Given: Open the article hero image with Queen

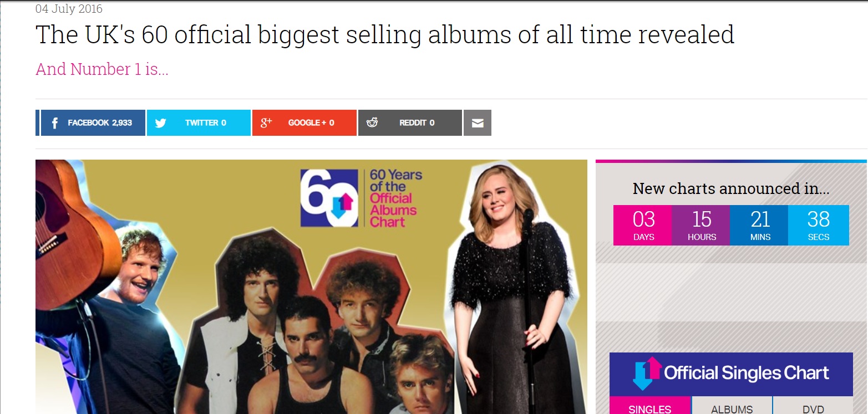Looking at the screenshot, I should (x=311, y=287).
